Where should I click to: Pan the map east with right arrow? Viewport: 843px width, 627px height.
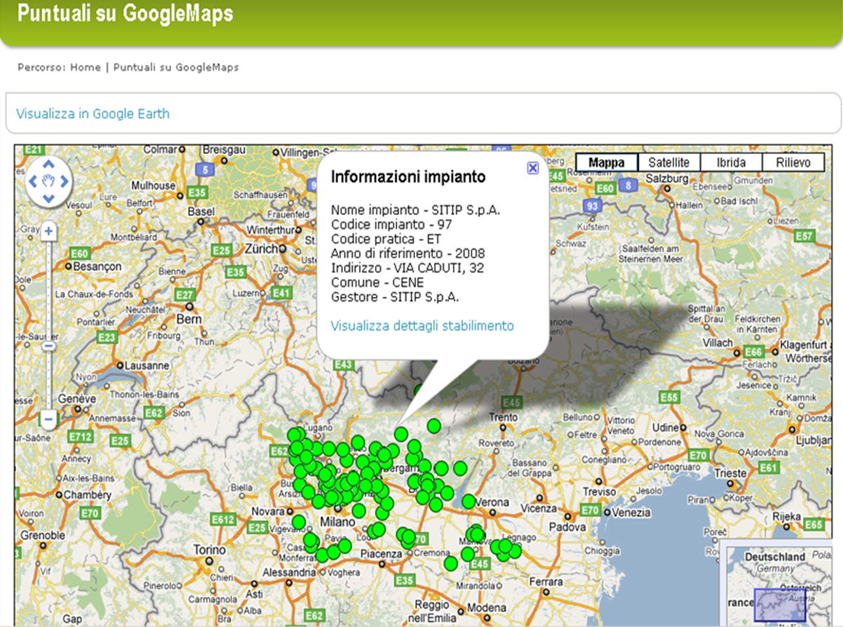tap(64, 181)
